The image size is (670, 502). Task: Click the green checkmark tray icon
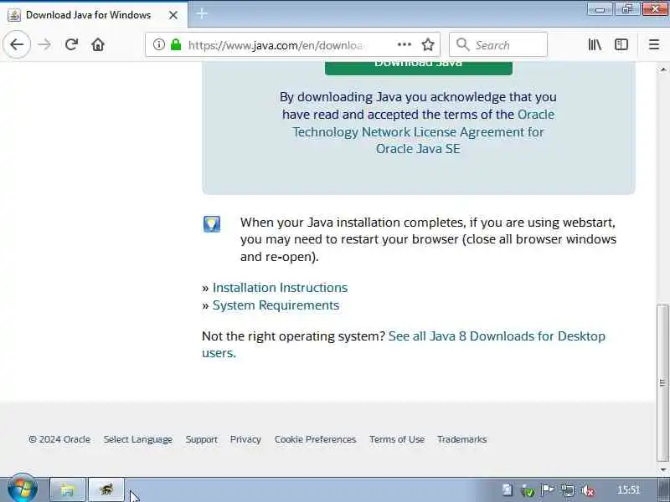tap(528, 491)
